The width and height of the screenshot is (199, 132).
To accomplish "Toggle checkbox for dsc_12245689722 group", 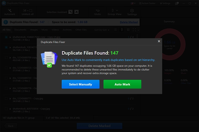I will click(x=6, y=78).
